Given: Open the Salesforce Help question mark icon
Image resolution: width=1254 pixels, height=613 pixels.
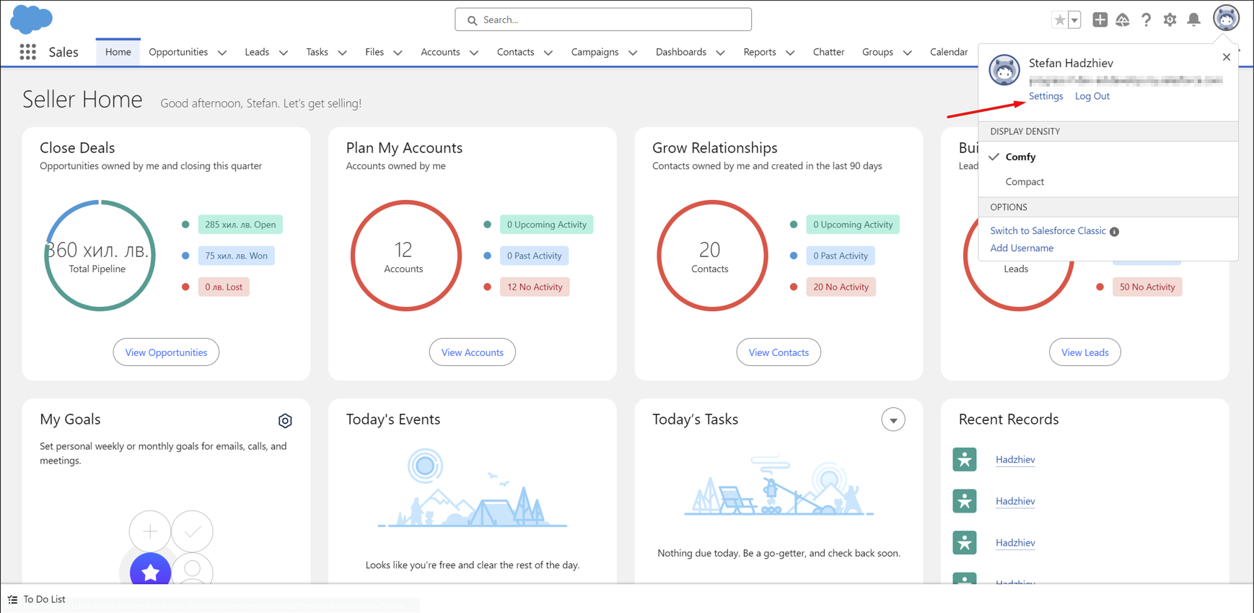Looking at the screenshot, I should pos(1146,20).
